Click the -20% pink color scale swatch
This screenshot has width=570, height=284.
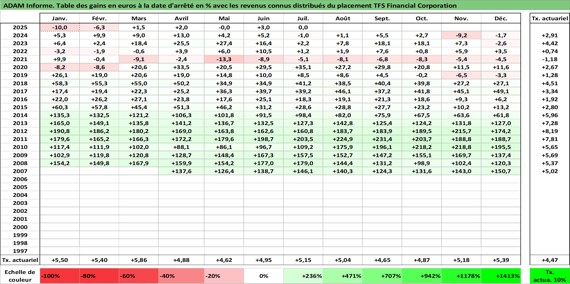tap(224, 276)
